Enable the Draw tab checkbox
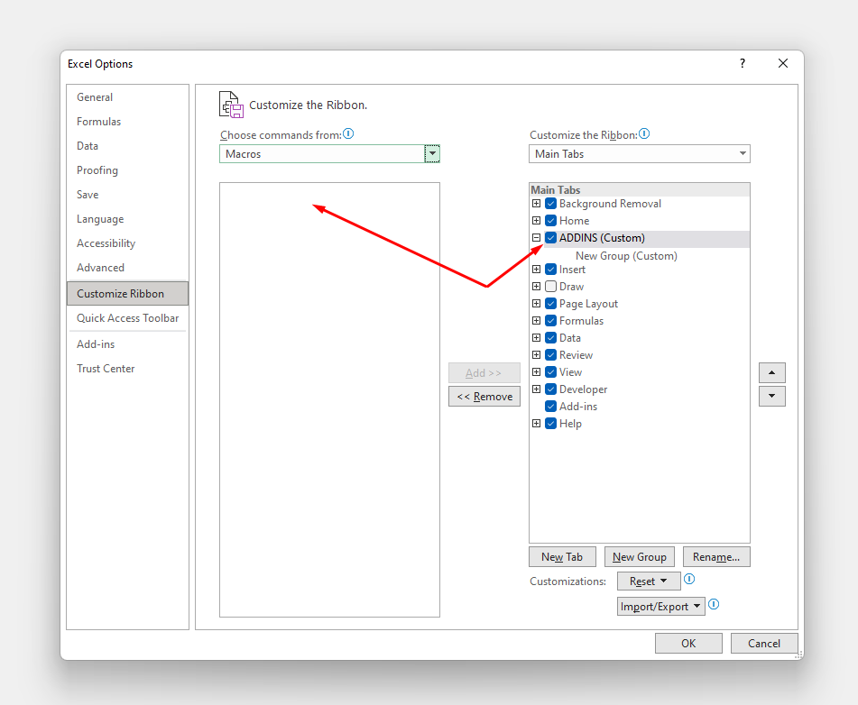The width and height of the screenshot is (858, 705). [551, 286]
